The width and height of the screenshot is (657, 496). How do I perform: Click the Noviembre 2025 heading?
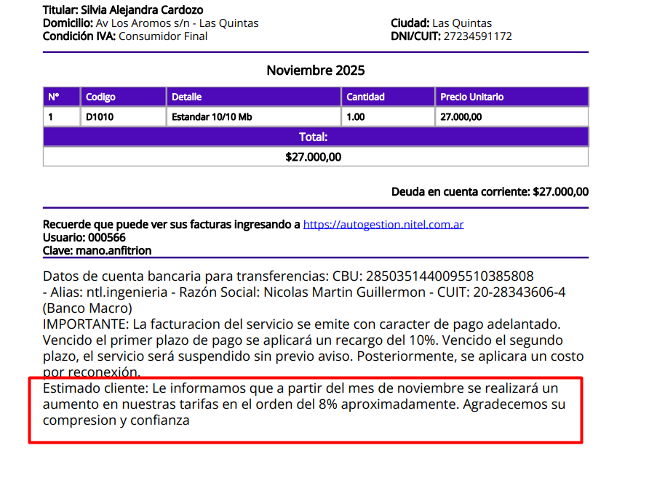315,71
